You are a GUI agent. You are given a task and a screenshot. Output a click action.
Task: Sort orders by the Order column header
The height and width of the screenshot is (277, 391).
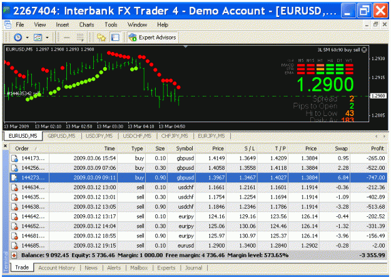tap(29, 149)
